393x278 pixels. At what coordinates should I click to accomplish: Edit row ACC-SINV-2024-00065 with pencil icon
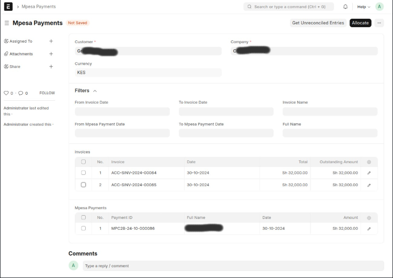[369, 185]
